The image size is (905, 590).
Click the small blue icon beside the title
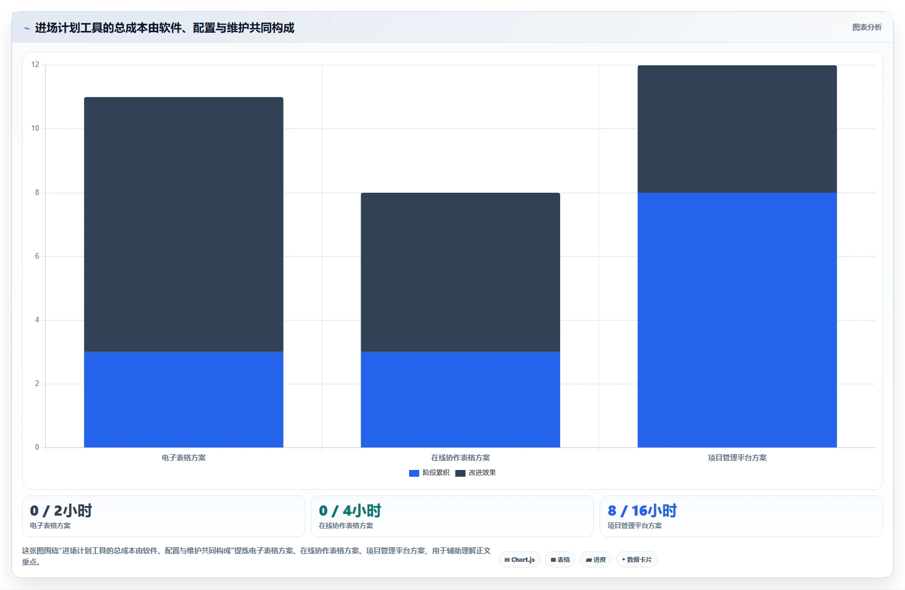tap(26, 28)
